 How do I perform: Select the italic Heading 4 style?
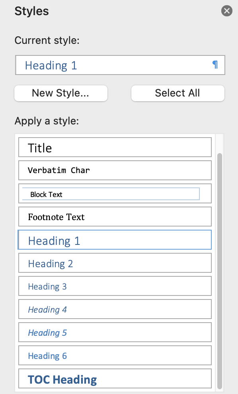click(115, 309)
